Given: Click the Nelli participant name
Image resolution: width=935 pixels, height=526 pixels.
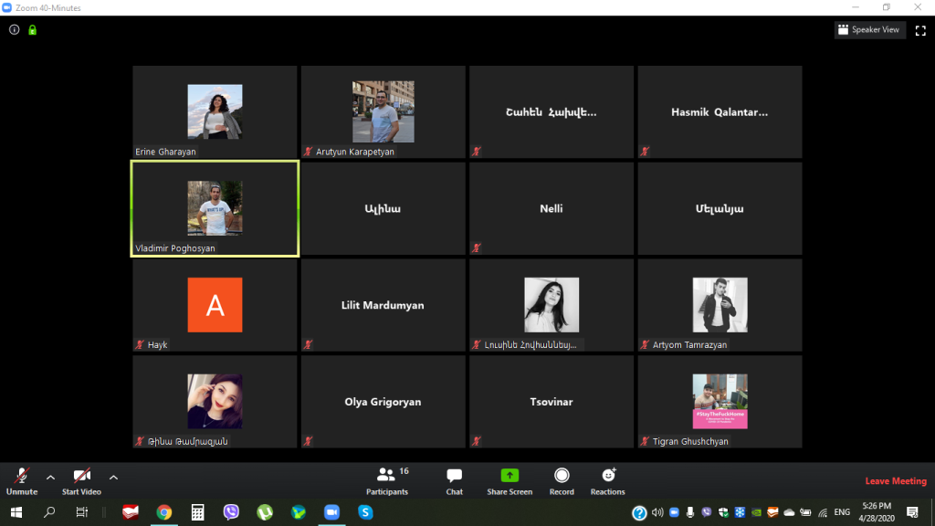Looking at the screenshot, I should point(551,209).
